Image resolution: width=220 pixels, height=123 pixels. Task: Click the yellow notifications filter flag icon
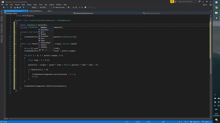point(172,1)
